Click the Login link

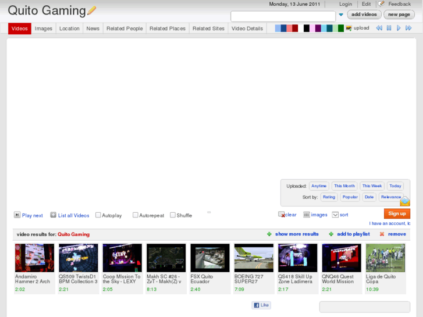pyautogui.click(x=346, y=4)
